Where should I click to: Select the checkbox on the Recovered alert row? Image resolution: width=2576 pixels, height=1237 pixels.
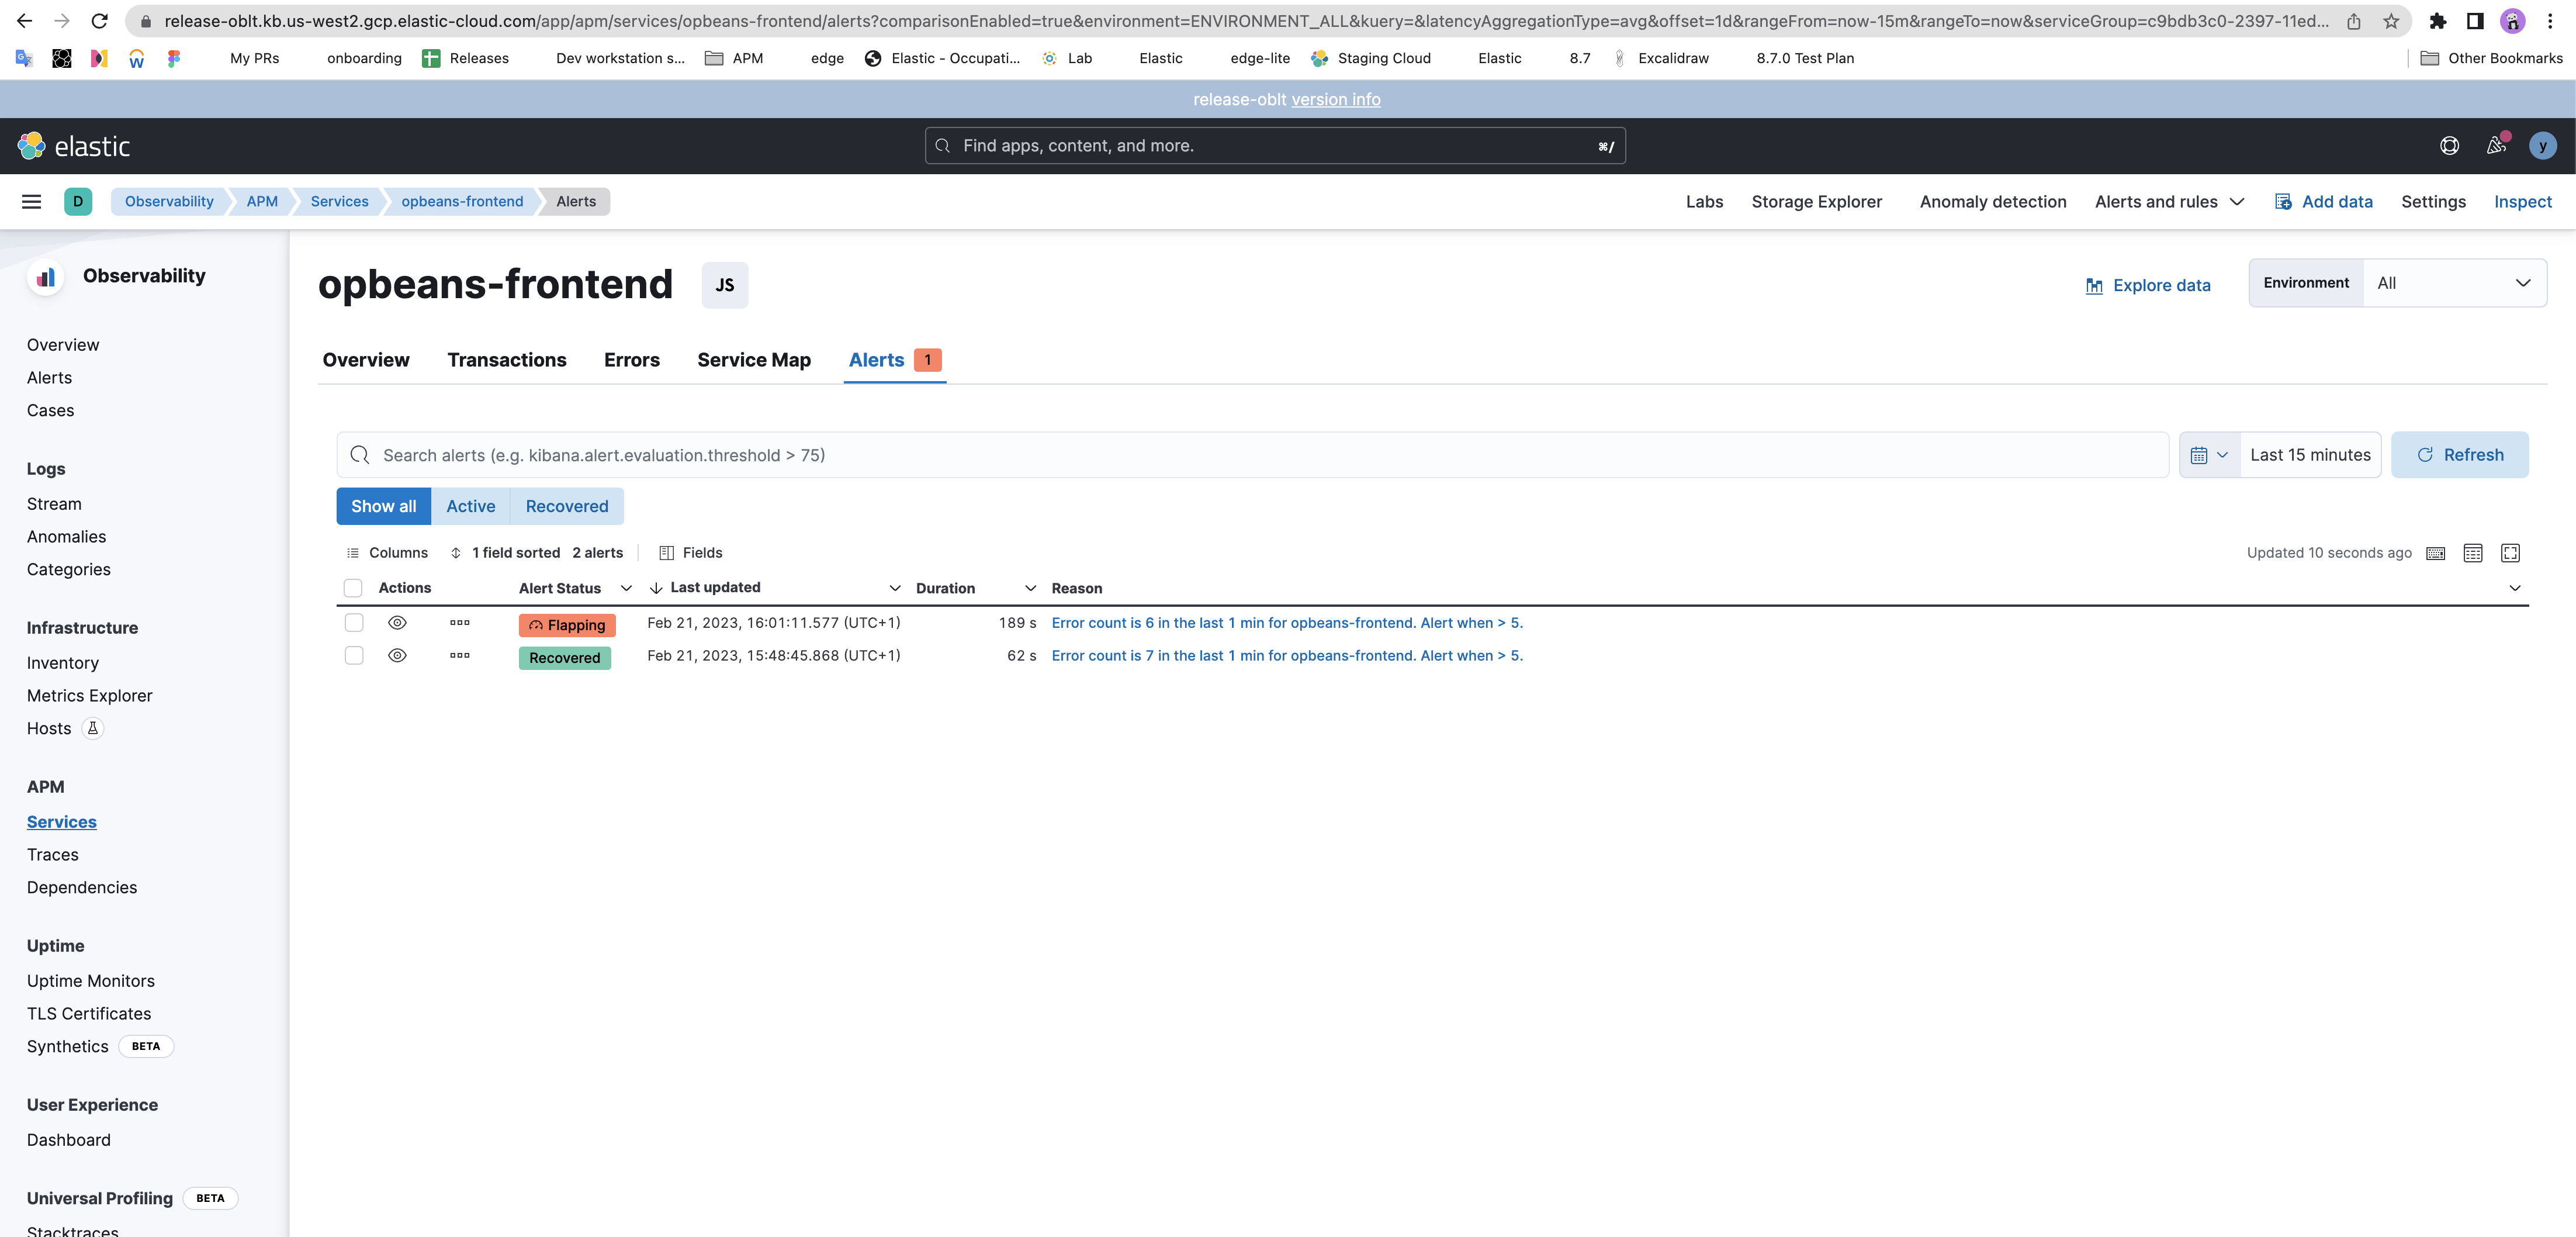[x=353, y=656]
